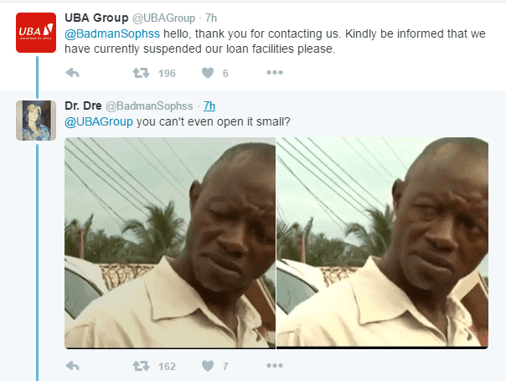Open the UBA Group profile picture

point(36,33)
